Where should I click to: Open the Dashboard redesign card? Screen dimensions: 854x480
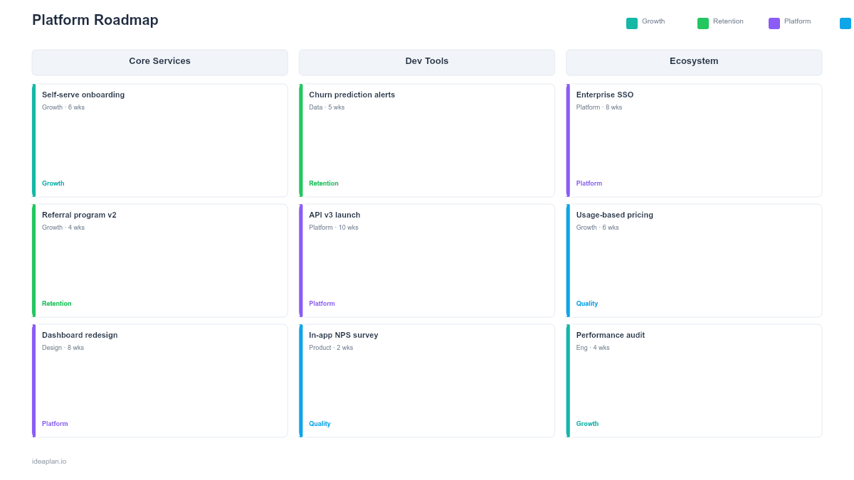coord(159,380)
